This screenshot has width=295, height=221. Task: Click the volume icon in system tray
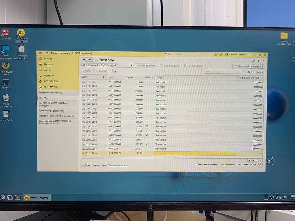coord(271,197)
